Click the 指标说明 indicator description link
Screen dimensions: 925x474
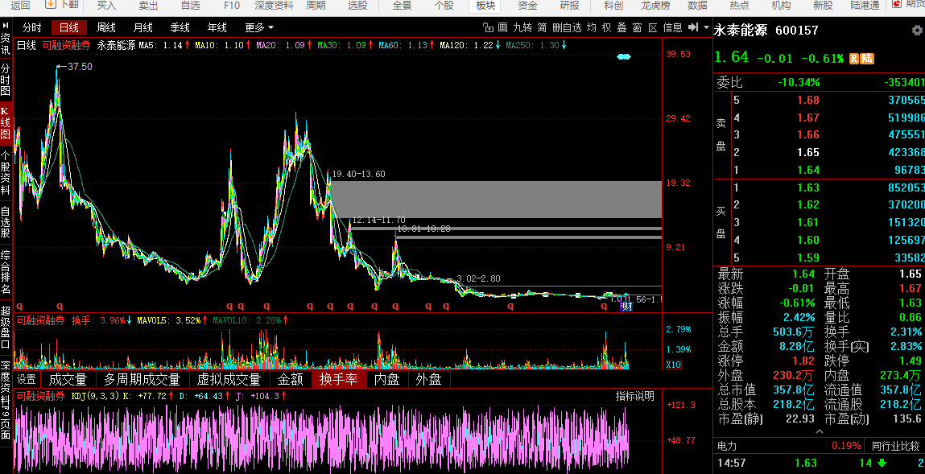pos(635,396)
